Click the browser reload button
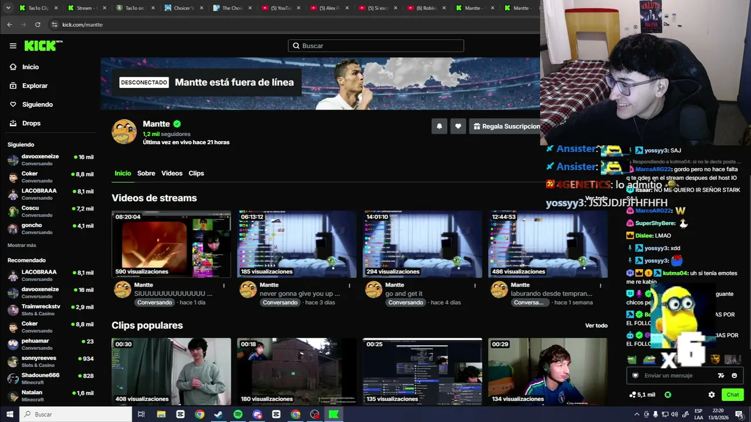The width and height of the screenshot is (751, 422). coord(38,25)
